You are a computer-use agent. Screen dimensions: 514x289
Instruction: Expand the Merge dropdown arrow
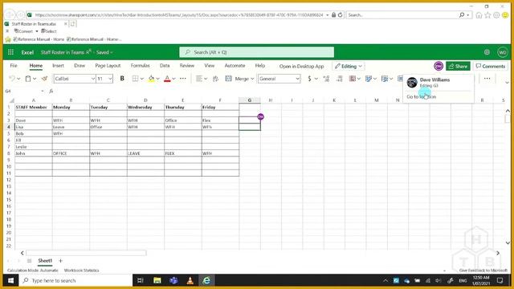click(x=252, y=79)
